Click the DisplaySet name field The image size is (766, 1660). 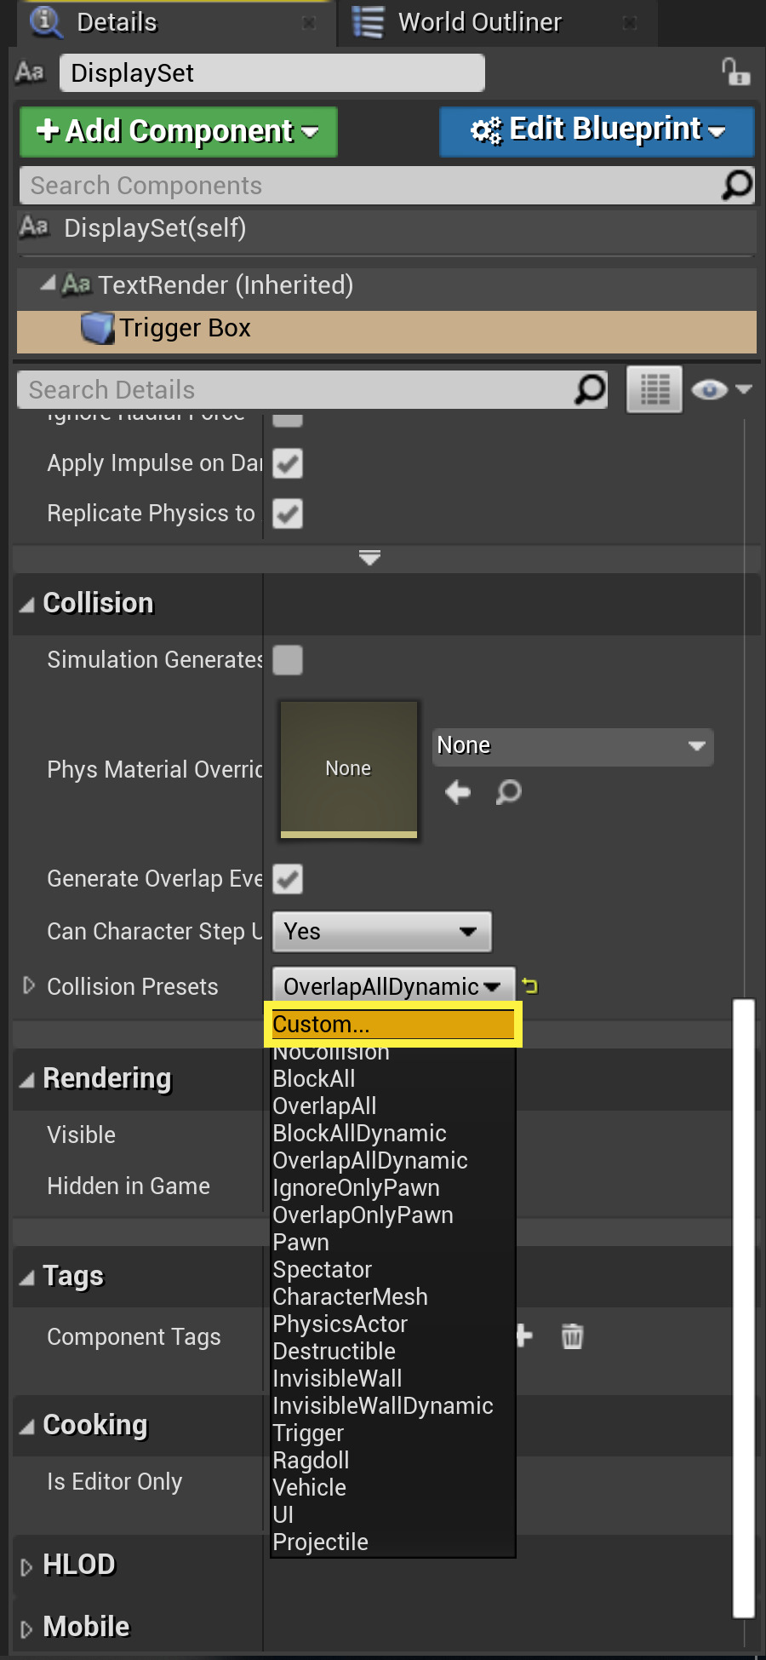coord(272,72)
